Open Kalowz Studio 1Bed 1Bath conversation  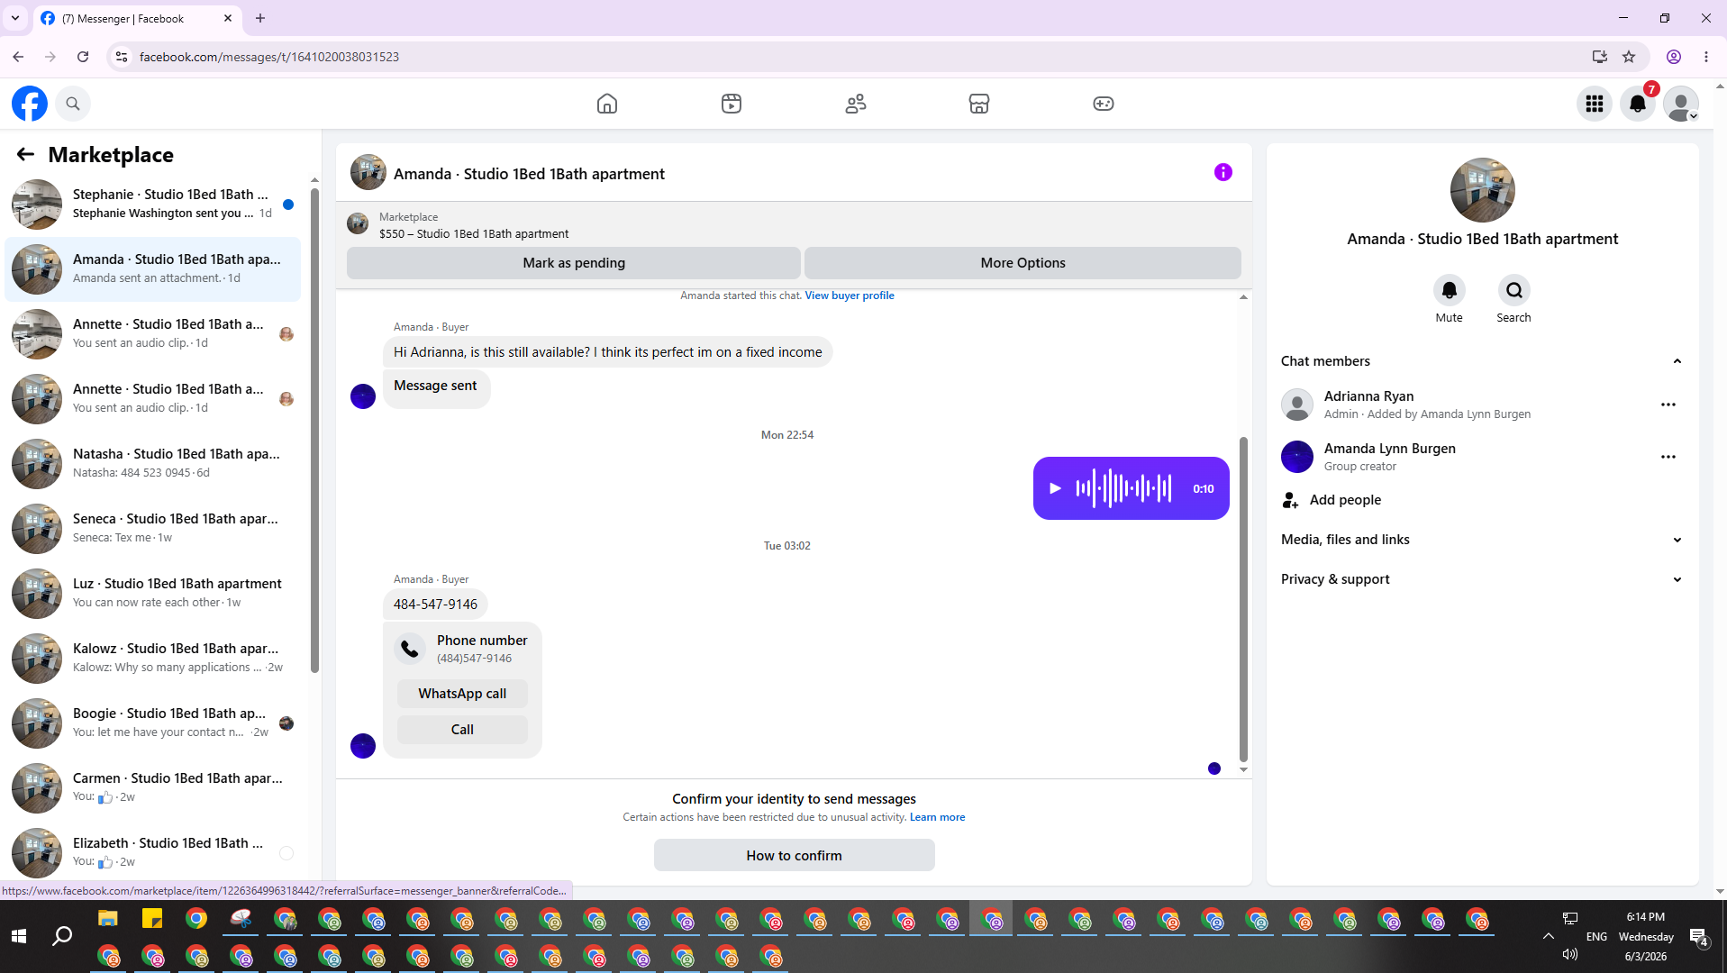pyautogui.click(x=153, y=659)
